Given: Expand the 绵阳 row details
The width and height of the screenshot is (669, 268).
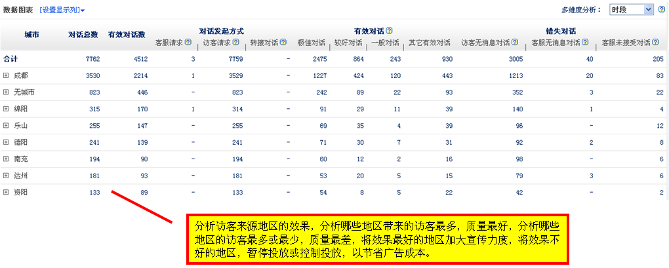Looking at the screenshot, I should [6, 109].
